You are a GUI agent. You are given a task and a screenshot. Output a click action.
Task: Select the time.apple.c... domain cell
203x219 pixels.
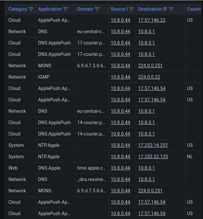click(x=91, y=168)
